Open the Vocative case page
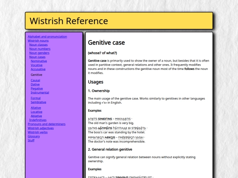Screen dimensions: 238x178 pos(37,65)
